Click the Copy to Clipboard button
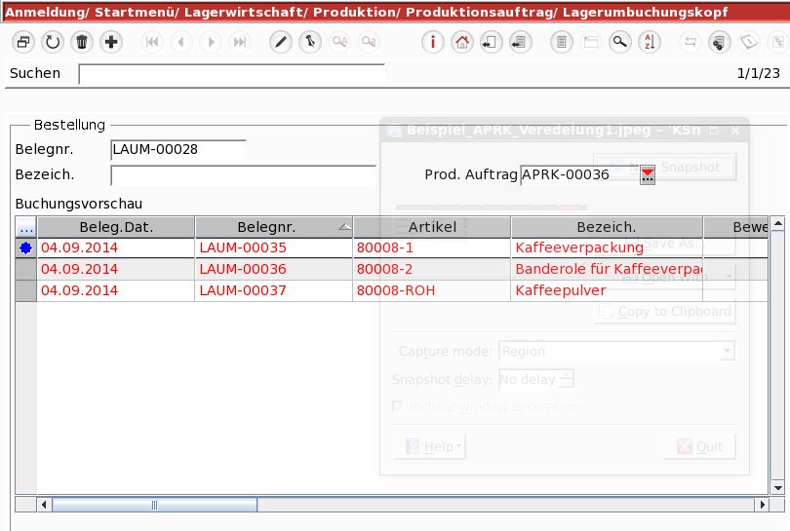Viewport: 790px width, 531px height. 664,312
